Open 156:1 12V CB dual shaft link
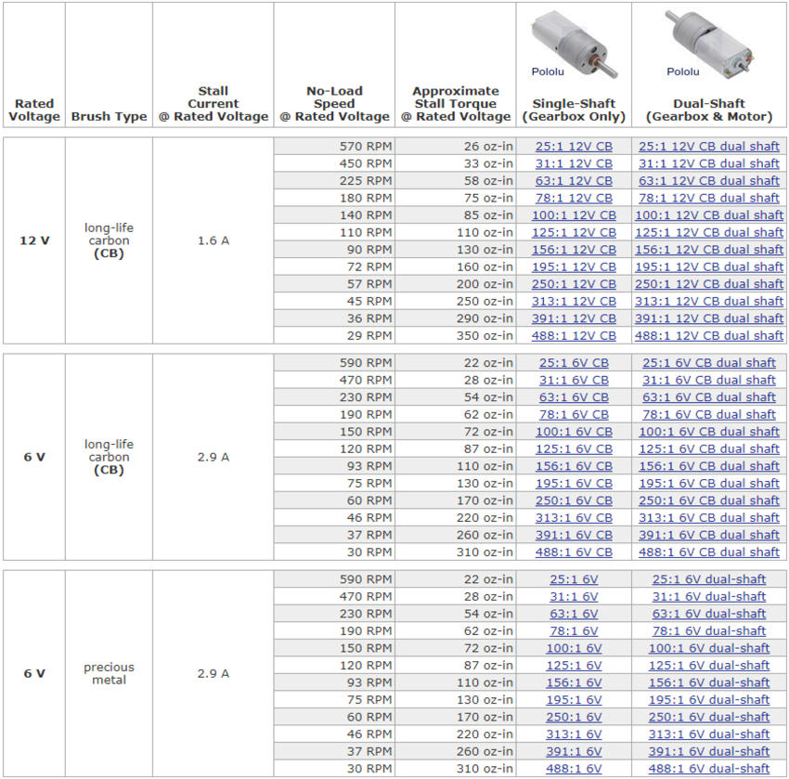The height and width of the screenshot is (779, 789). point(709,250)
